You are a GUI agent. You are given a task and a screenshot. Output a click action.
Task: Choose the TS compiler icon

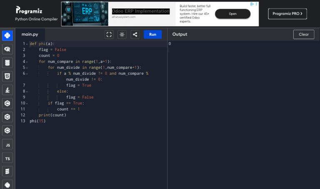click(7, 158)
